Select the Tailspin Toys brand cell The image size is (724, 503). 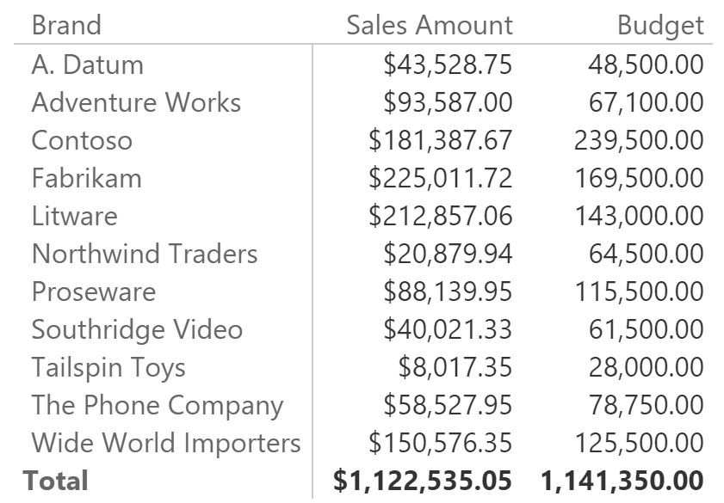click(x=108, y=368)
